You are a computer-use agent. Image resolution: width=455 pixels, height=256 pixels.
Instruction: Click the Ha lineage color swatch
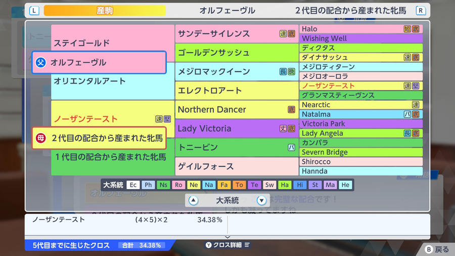click(x=285, y=185)
